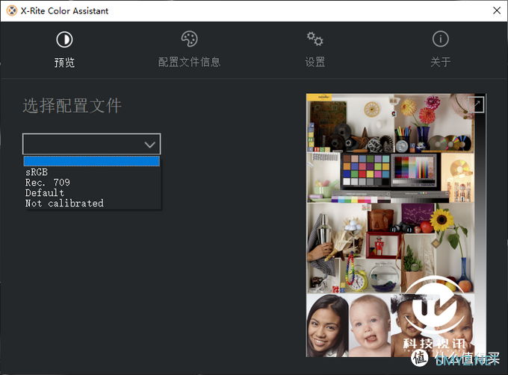Switch to the 关于 tab label
The height and width of the screenshot is (375, 508).
(440, 62)
